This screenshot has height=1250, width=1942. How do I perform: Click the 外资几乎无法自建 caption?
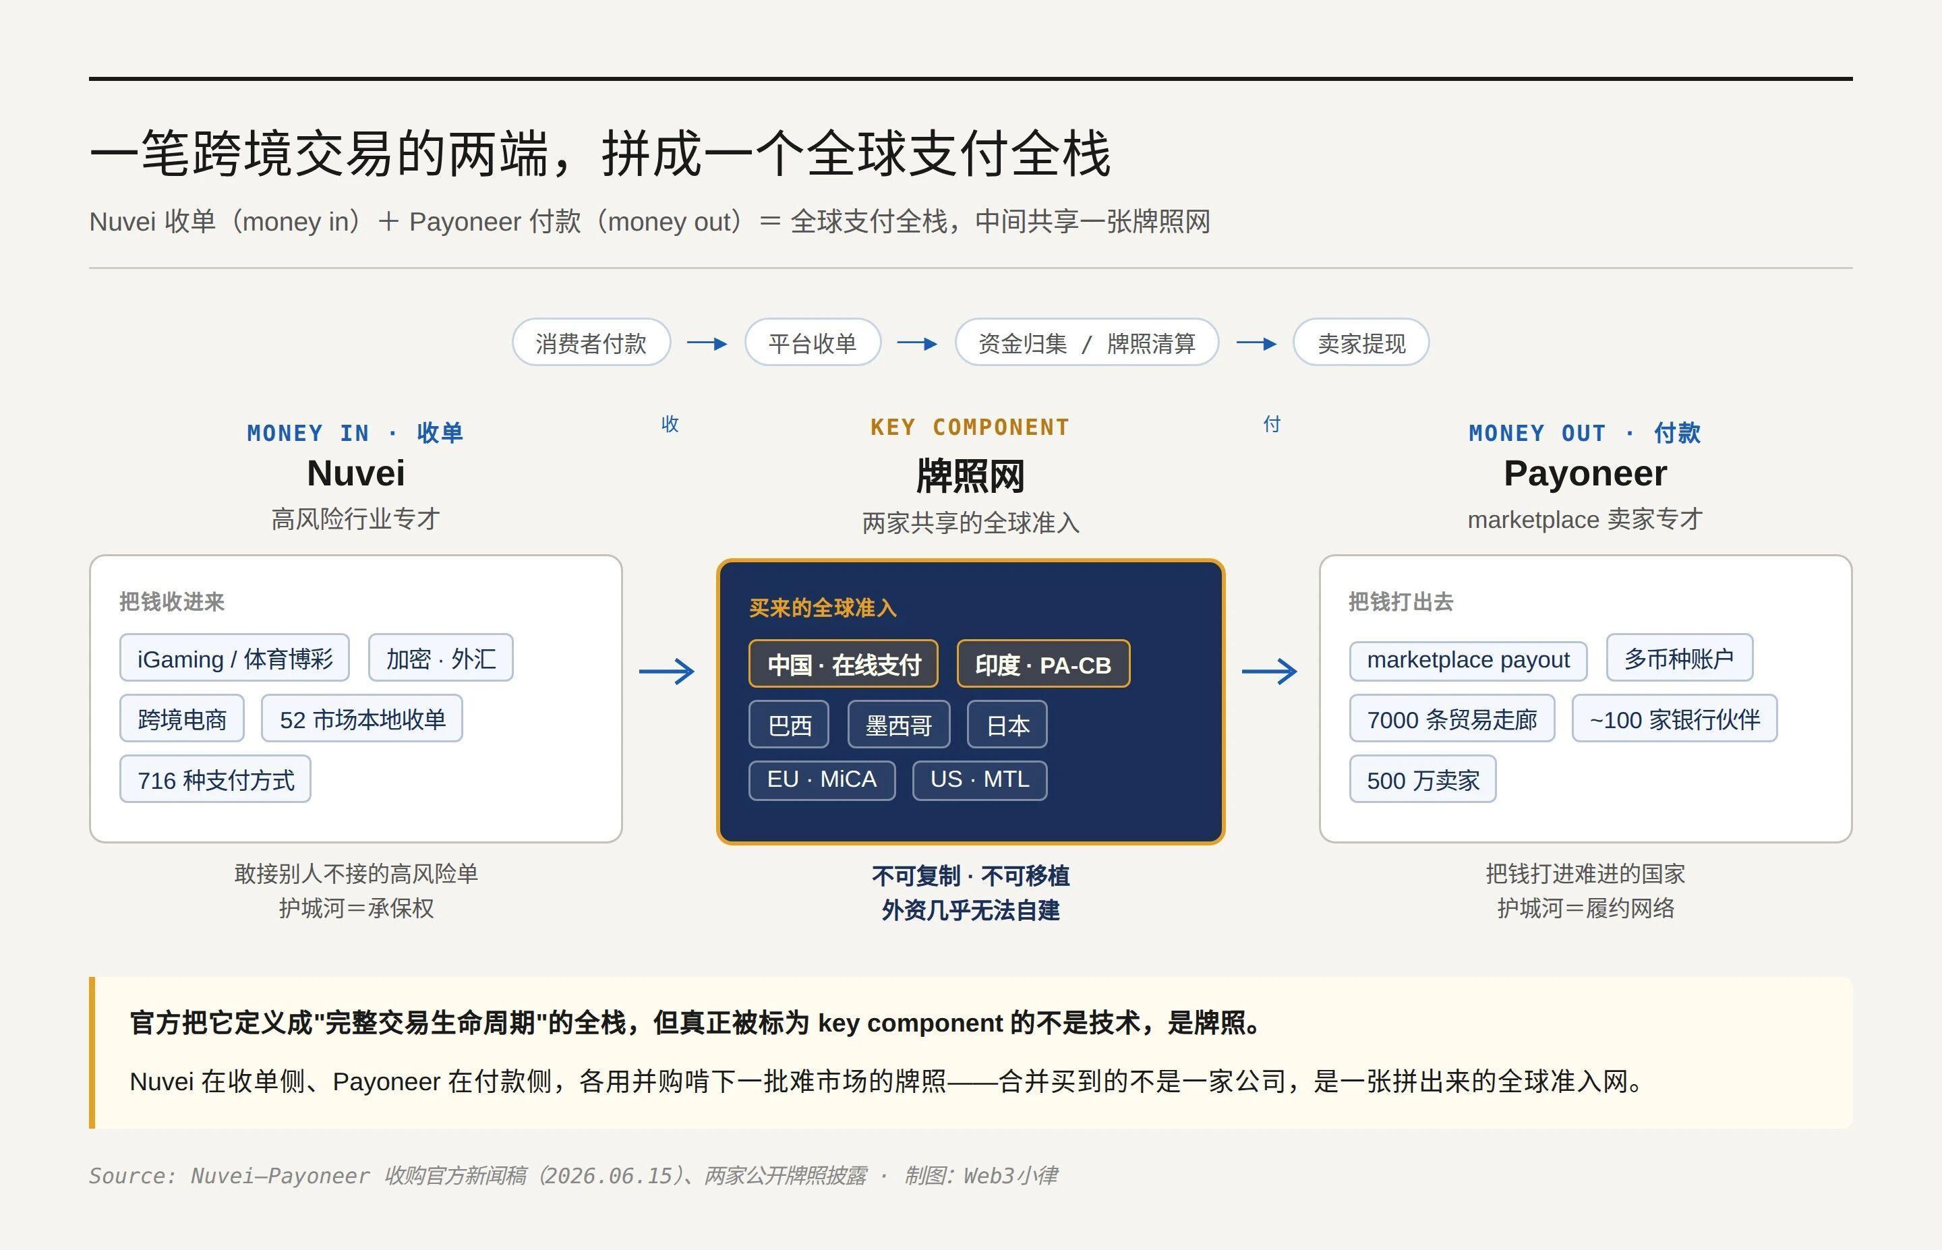pyautogui.click(x=970, y=910)
